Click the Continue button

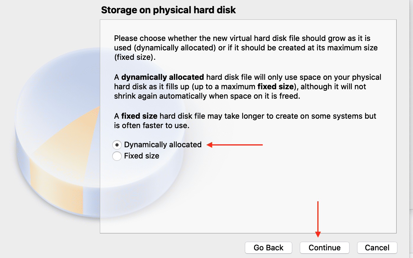[324, 248]
